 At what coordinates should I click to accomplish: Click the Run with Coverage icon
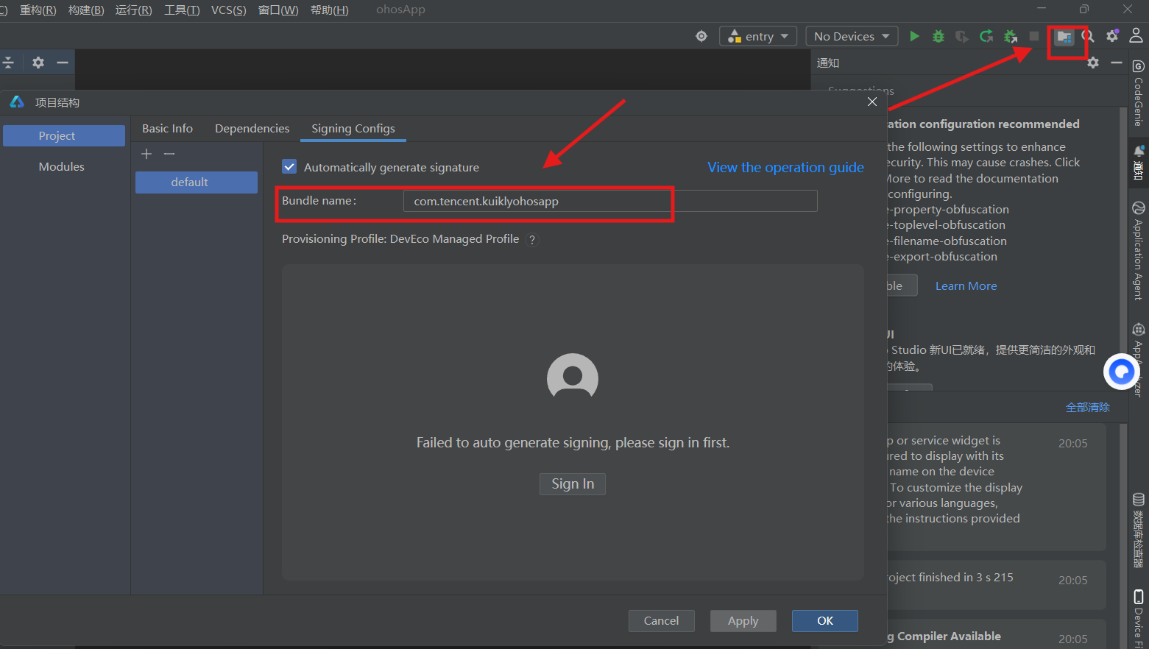coord(962,36)
